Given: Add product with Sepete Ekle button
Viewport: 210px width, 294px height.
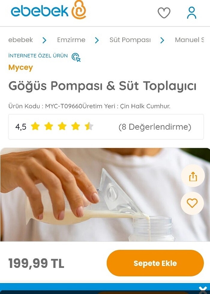Looking at the screenshot, I should point(155,263).
